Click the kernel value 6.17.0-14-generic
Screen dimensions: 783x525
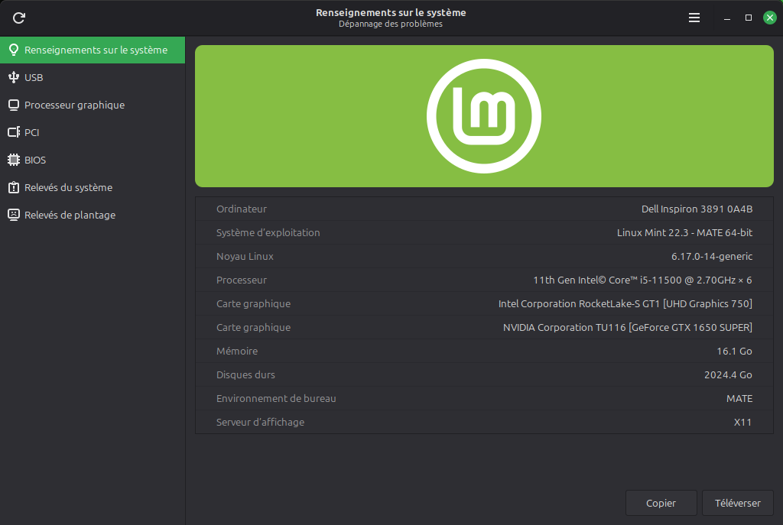click(712, 257)
